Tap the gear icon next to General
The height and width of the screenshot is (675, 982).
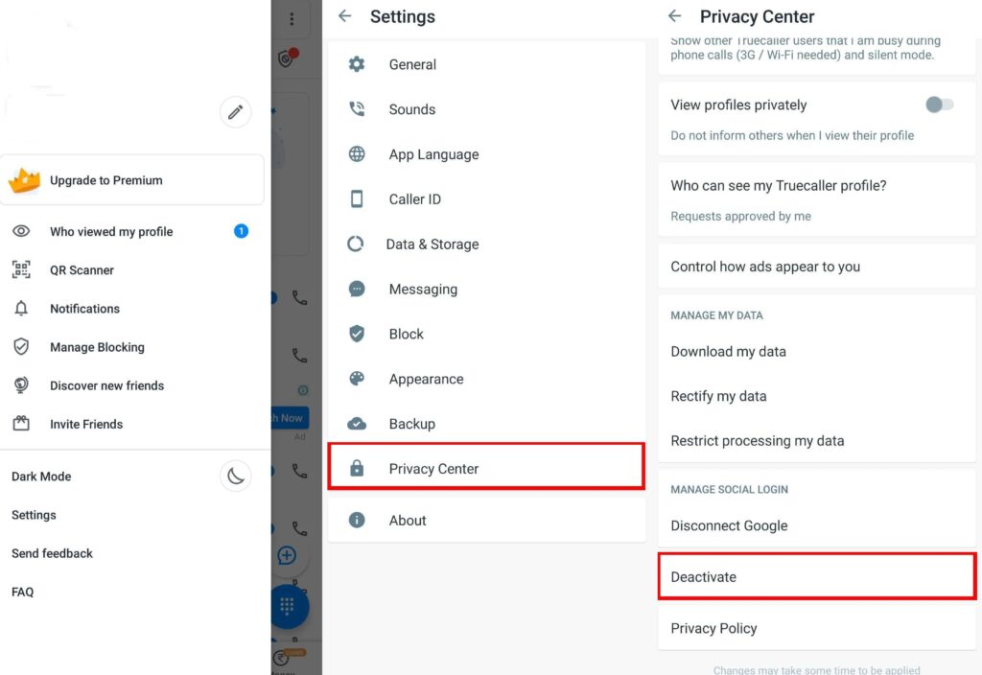coord(357,64)
